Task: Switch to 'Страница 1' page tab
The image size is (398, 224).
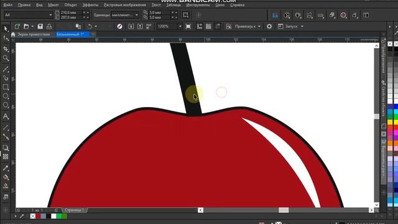Action: 74,210
